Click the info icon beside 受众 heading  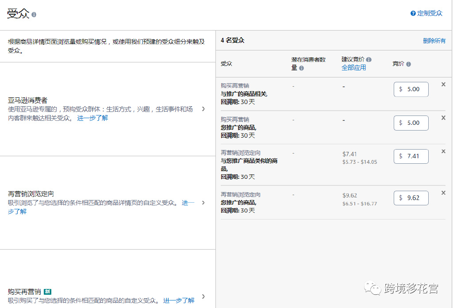click(34, 15)
